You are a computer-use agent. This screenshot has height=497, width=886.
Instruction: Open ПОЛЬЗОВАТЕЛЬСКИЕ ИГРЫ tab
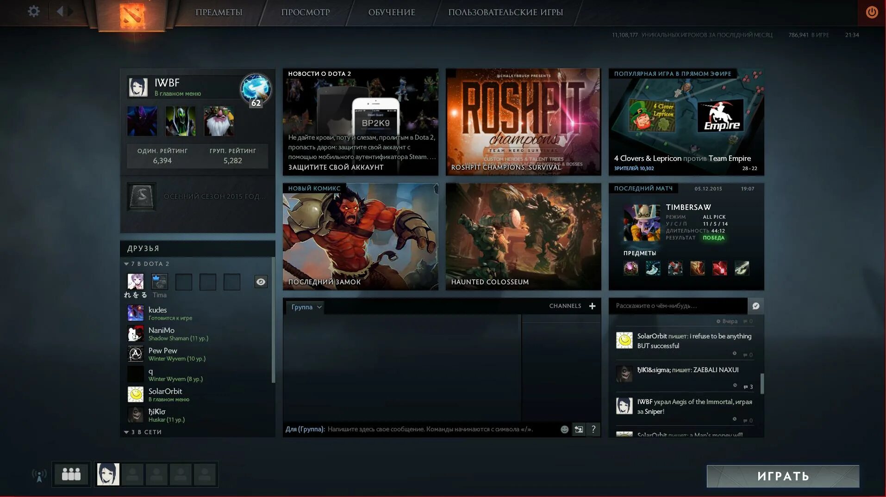click(x=505, y=12)
